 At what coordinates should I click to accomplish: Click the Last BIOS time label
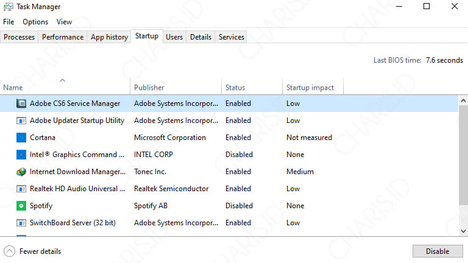coord(397,60)
